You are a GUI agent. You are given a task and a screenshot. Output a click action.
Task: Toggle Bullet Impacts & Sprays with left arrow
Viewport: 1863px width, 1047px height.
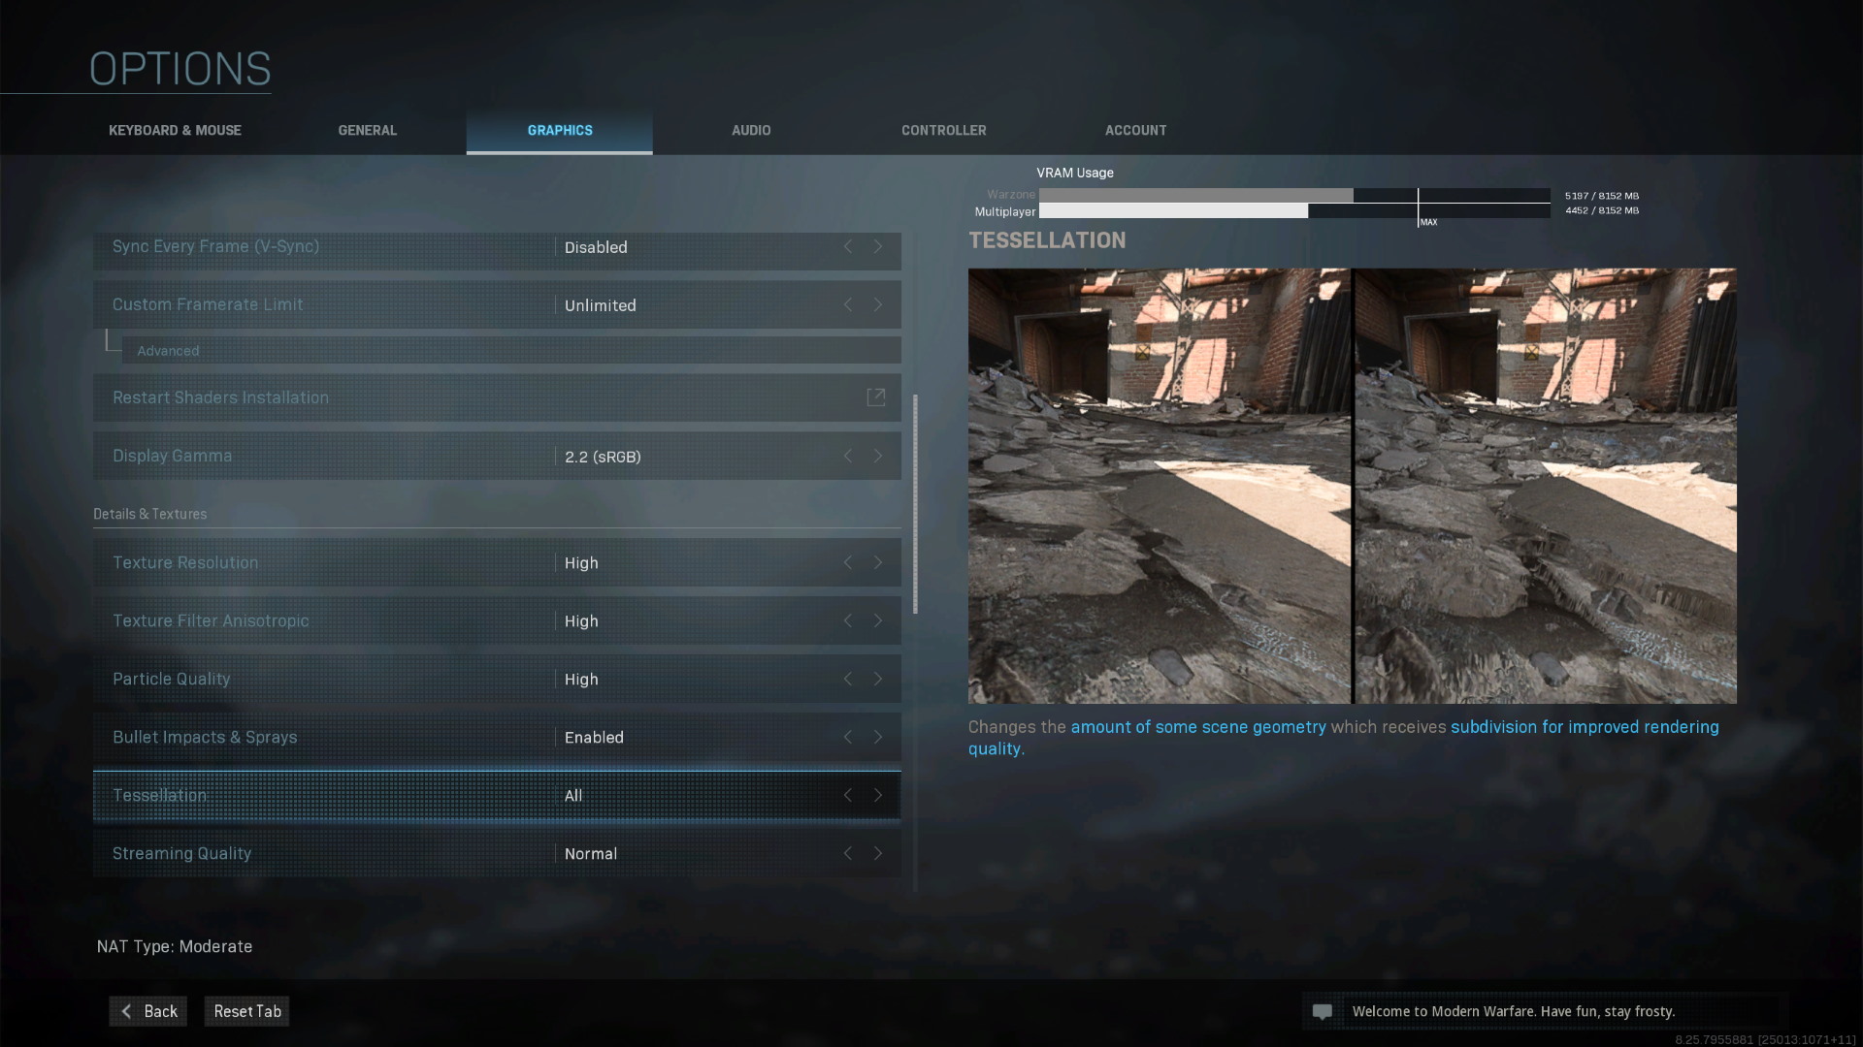848,737
